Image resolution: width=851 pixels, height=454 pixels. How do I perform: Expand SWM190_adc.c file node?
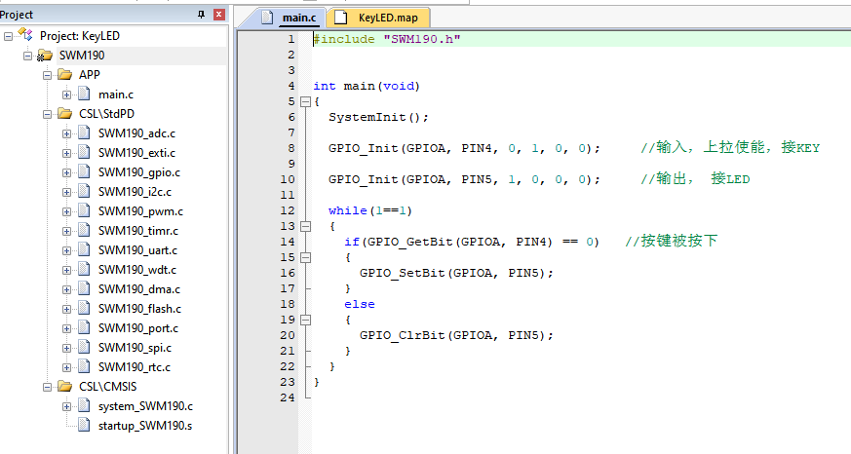tap(66, 134)
